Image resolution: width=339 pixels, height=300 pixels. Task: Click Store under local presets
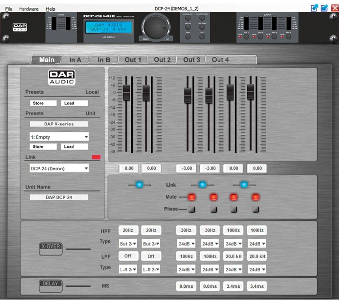[43, 103]
